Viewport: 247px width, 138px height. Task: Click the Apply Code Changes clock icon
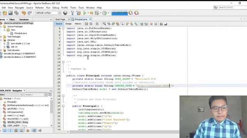point(105,13)
